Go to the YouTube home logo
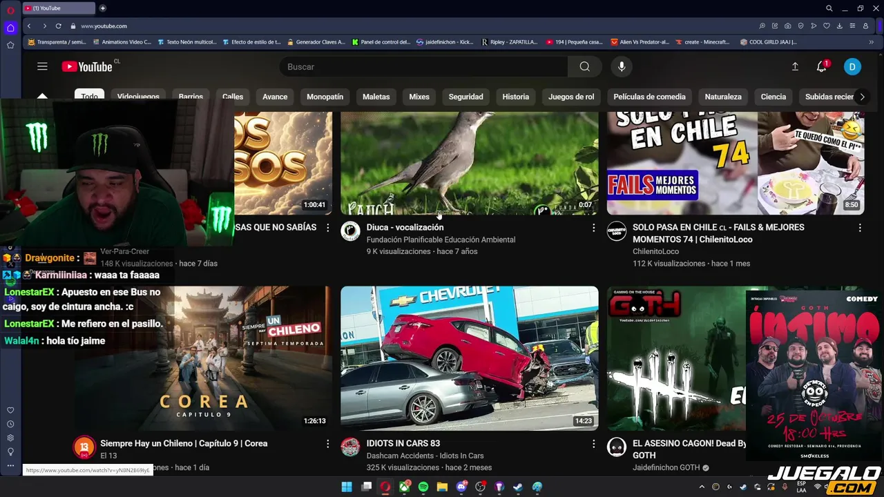This screenshot has width=884, height=497. pos(87,66)
